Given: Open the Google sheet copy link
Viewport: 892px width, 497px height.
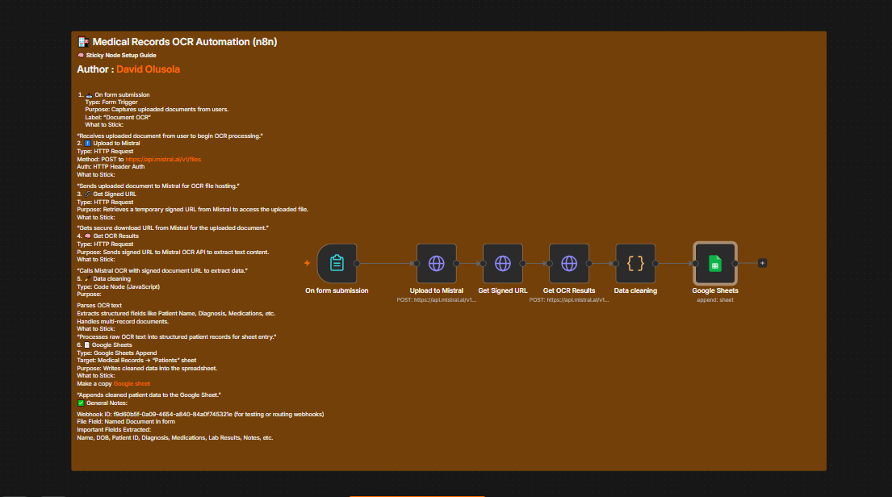Looking at the screenshot, I should click(x=132, y=384).
